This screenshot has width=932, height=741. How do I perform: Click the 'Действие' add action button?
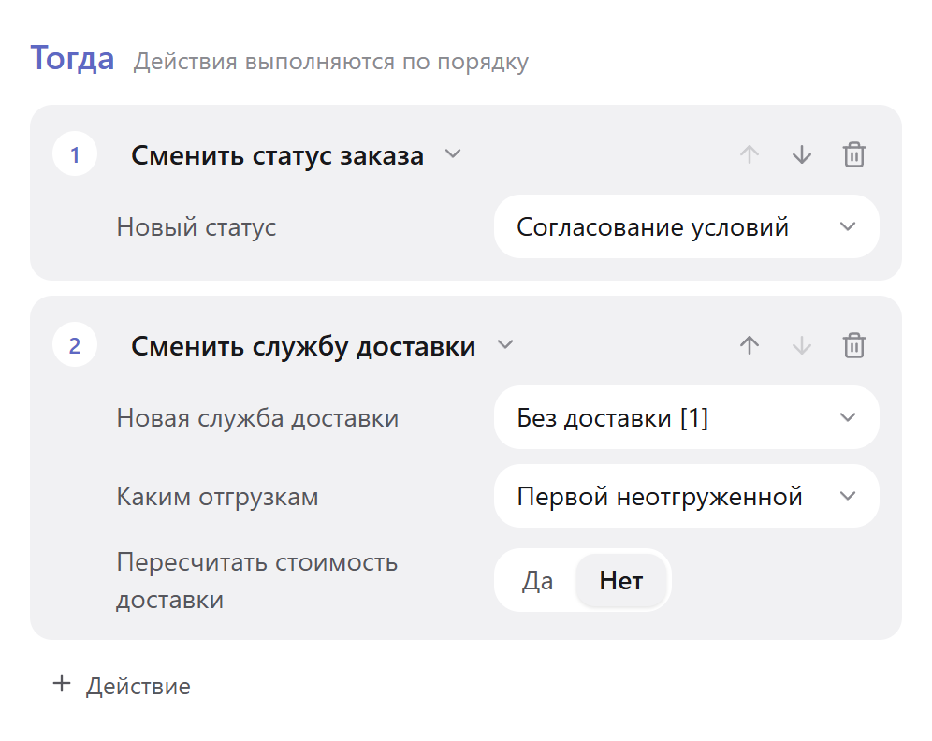122,685
